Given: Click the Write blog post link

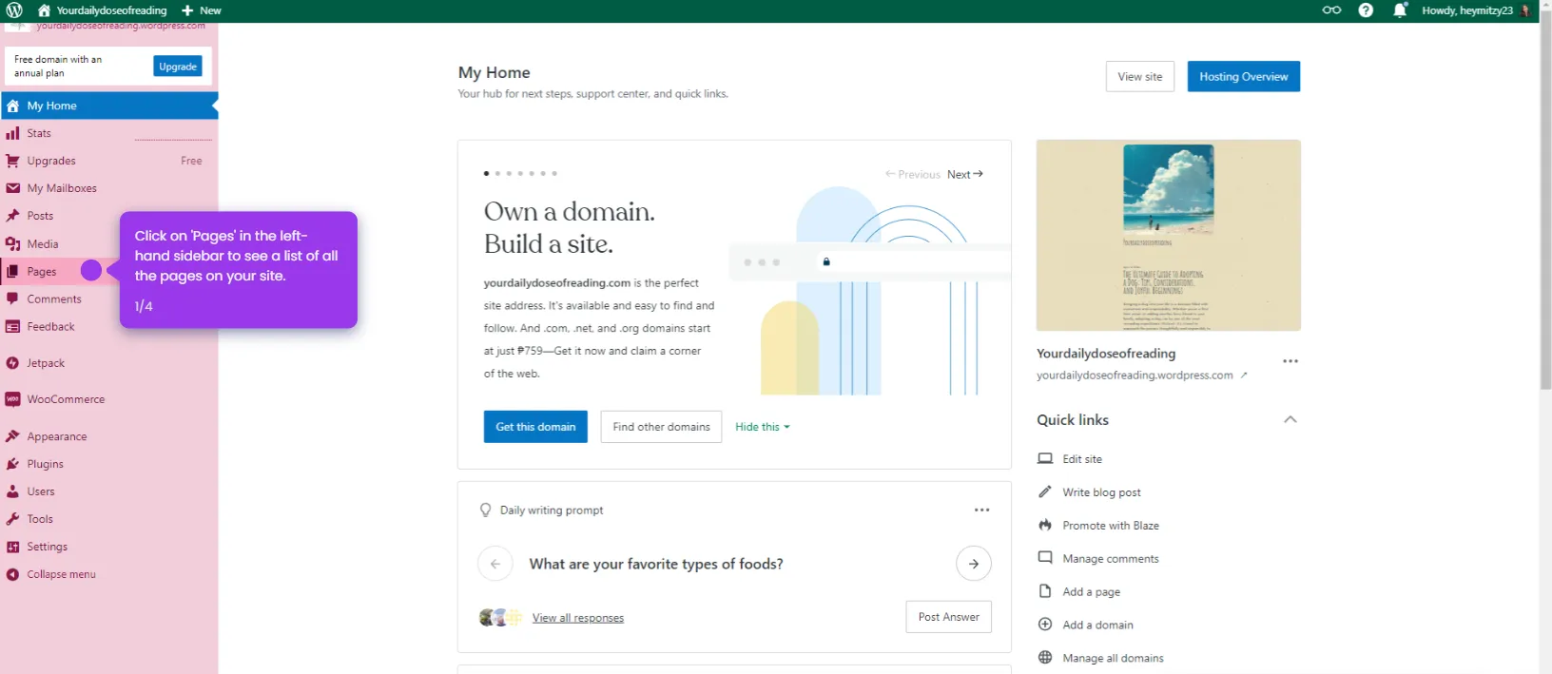Looking at the screenshot, I should 1101,492.
